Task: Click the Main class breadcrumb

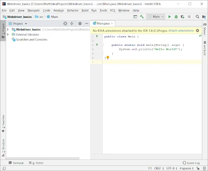Action: tap(52, 17)
